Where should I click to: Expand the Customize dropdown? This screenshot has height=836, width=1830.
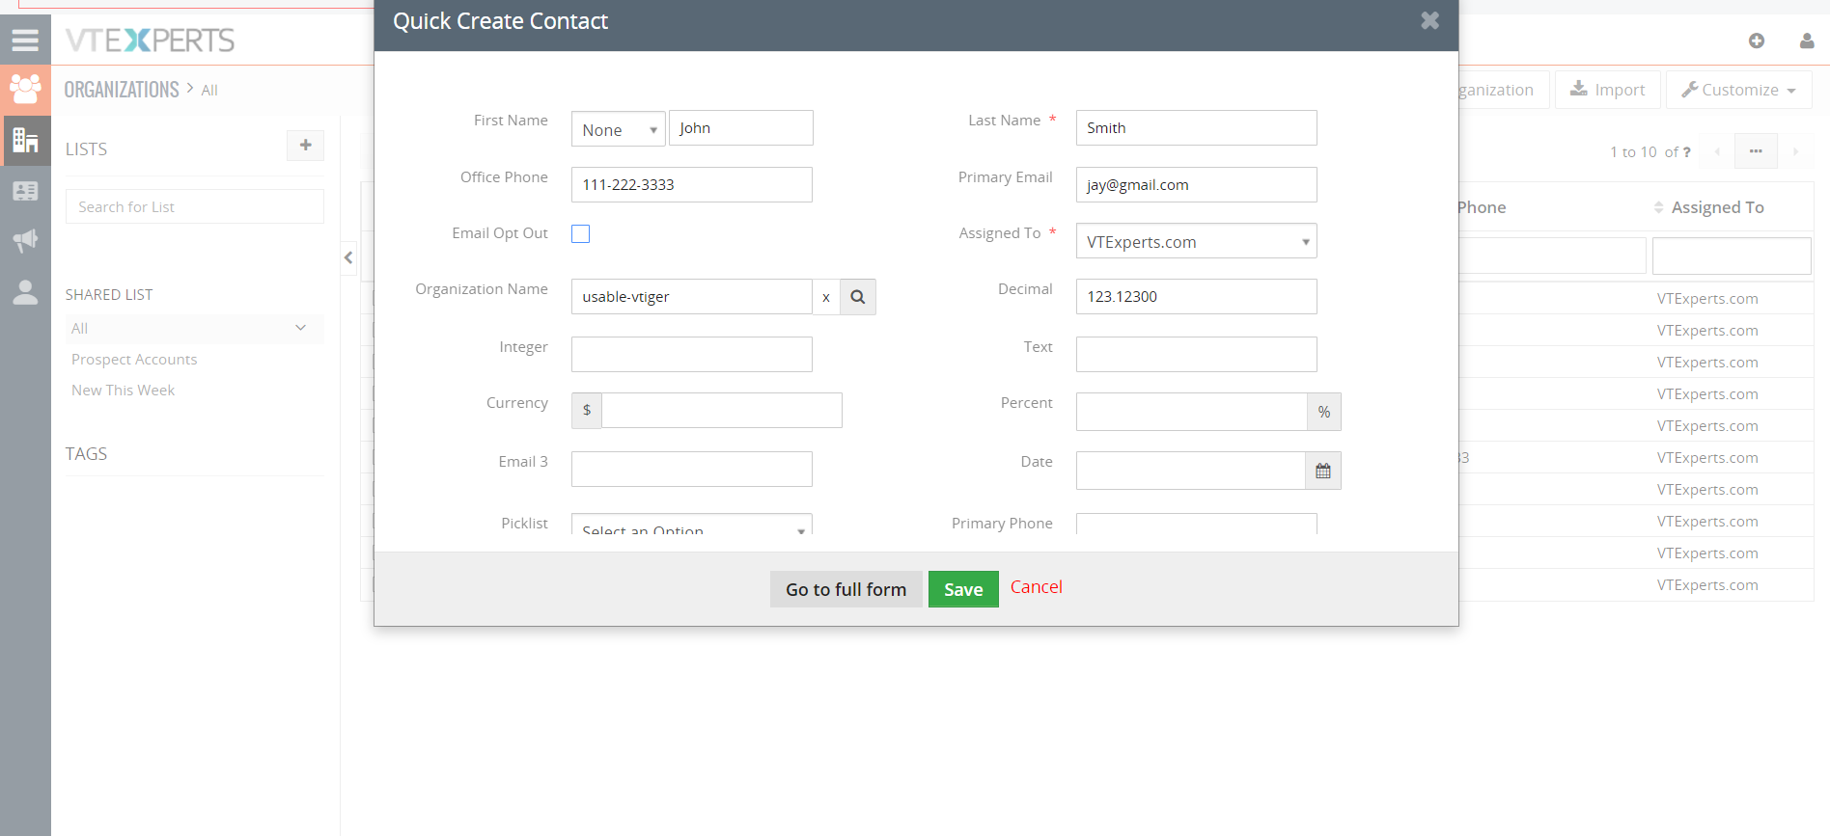(1739, 90)
